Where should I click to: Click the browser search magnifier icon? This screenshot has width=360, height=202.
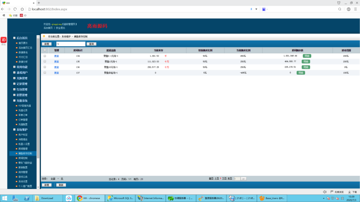tap(340, 9)
